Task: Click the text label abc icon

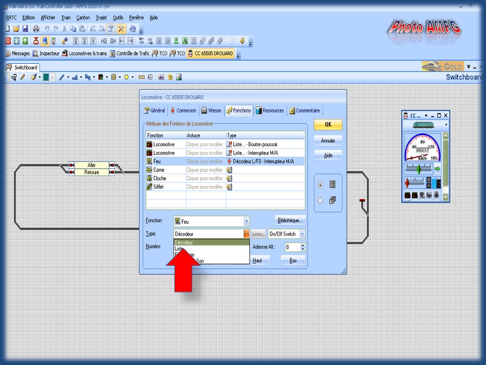Action: pos(161,77)
